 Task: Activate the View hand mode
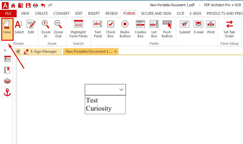click(x=7, y=29)
